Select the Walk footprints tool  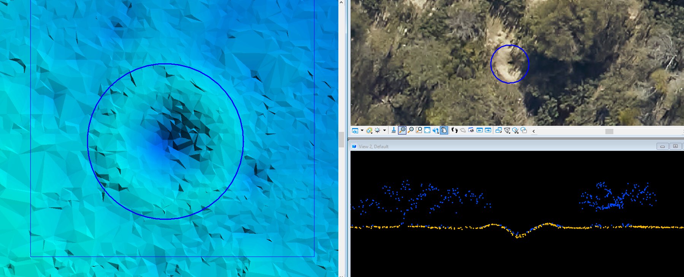(x=454, y=131)
